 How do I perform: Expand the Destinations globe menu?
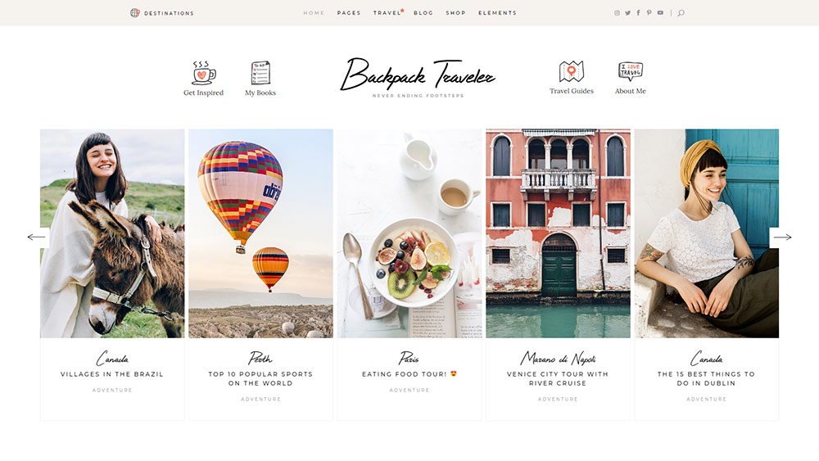[162, 13]
